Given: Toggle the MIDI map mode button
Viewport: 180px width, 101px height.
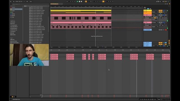Looking at the screenshot, I should tap(163, 1).
